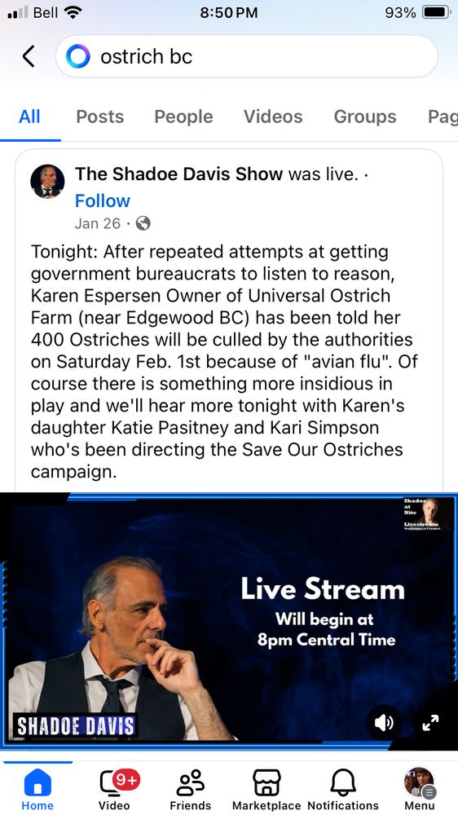Open the Menu profile icon

[420, 782]
